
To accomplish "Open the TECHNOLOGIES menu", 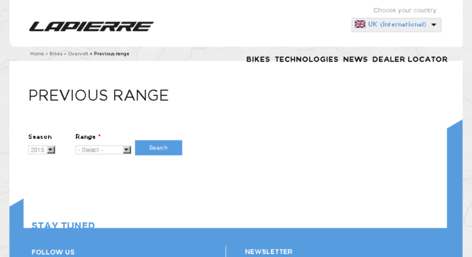I will (x=306, y=60).
